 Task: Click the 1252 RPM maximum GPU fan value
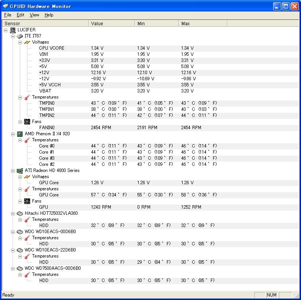click(191, 207)
